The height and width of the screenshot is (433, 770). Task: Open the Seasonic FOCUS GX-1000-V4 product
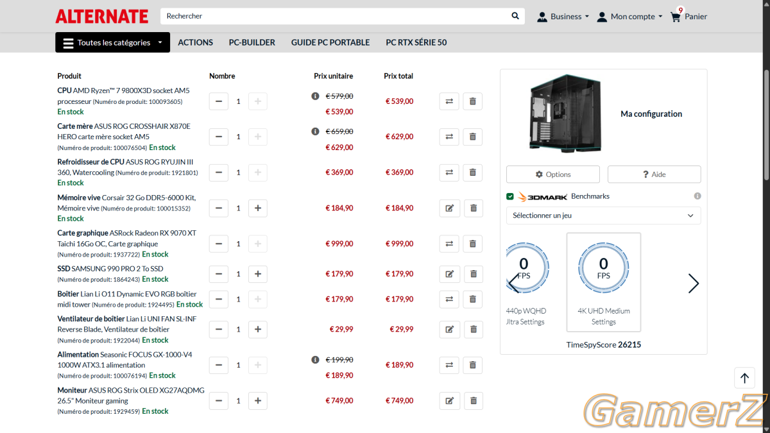tap(124, 359)
